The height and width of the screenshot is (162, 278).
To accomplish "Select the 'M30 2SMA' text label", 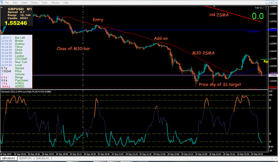I will (x=203, y=53).
